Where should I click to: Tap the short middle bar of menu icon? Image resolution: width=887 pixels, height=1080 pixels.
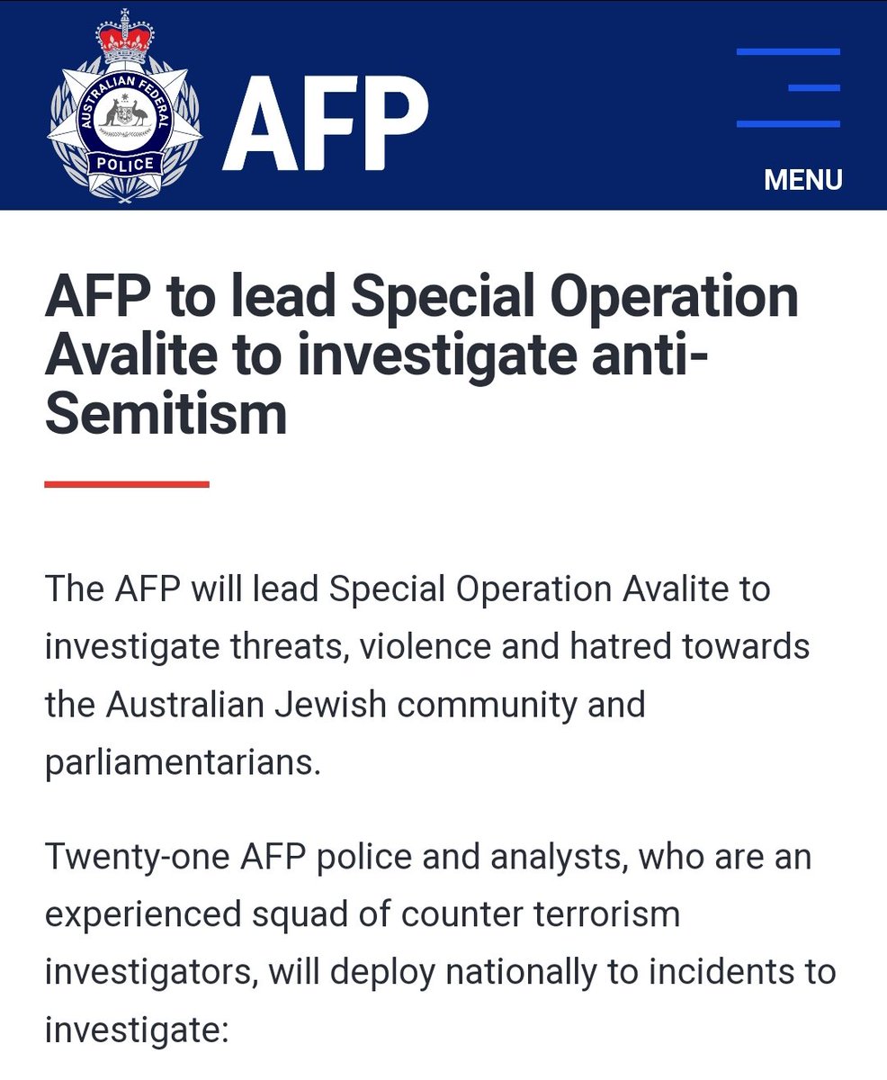813,88
